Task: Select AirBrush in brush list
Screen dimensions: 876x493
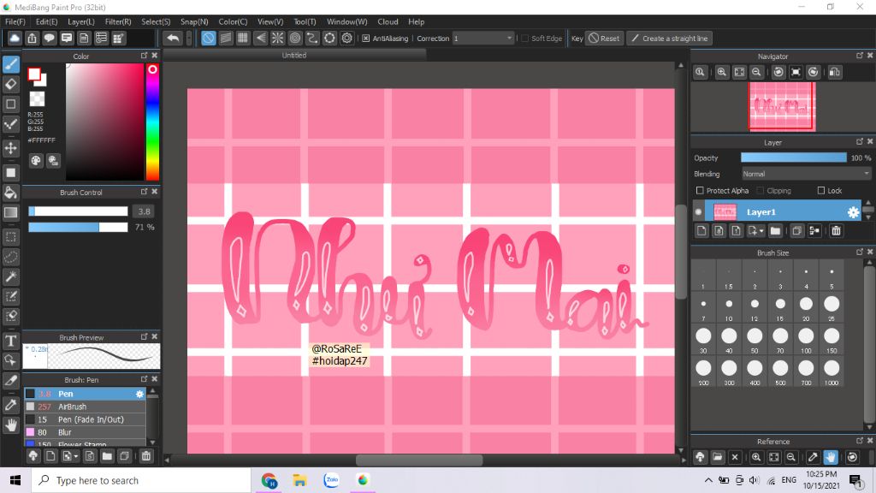Action: coord(85,407)
